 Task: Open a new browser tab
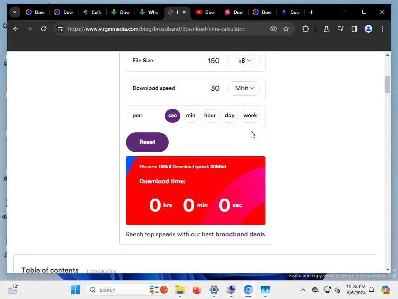tap(311, 12)
